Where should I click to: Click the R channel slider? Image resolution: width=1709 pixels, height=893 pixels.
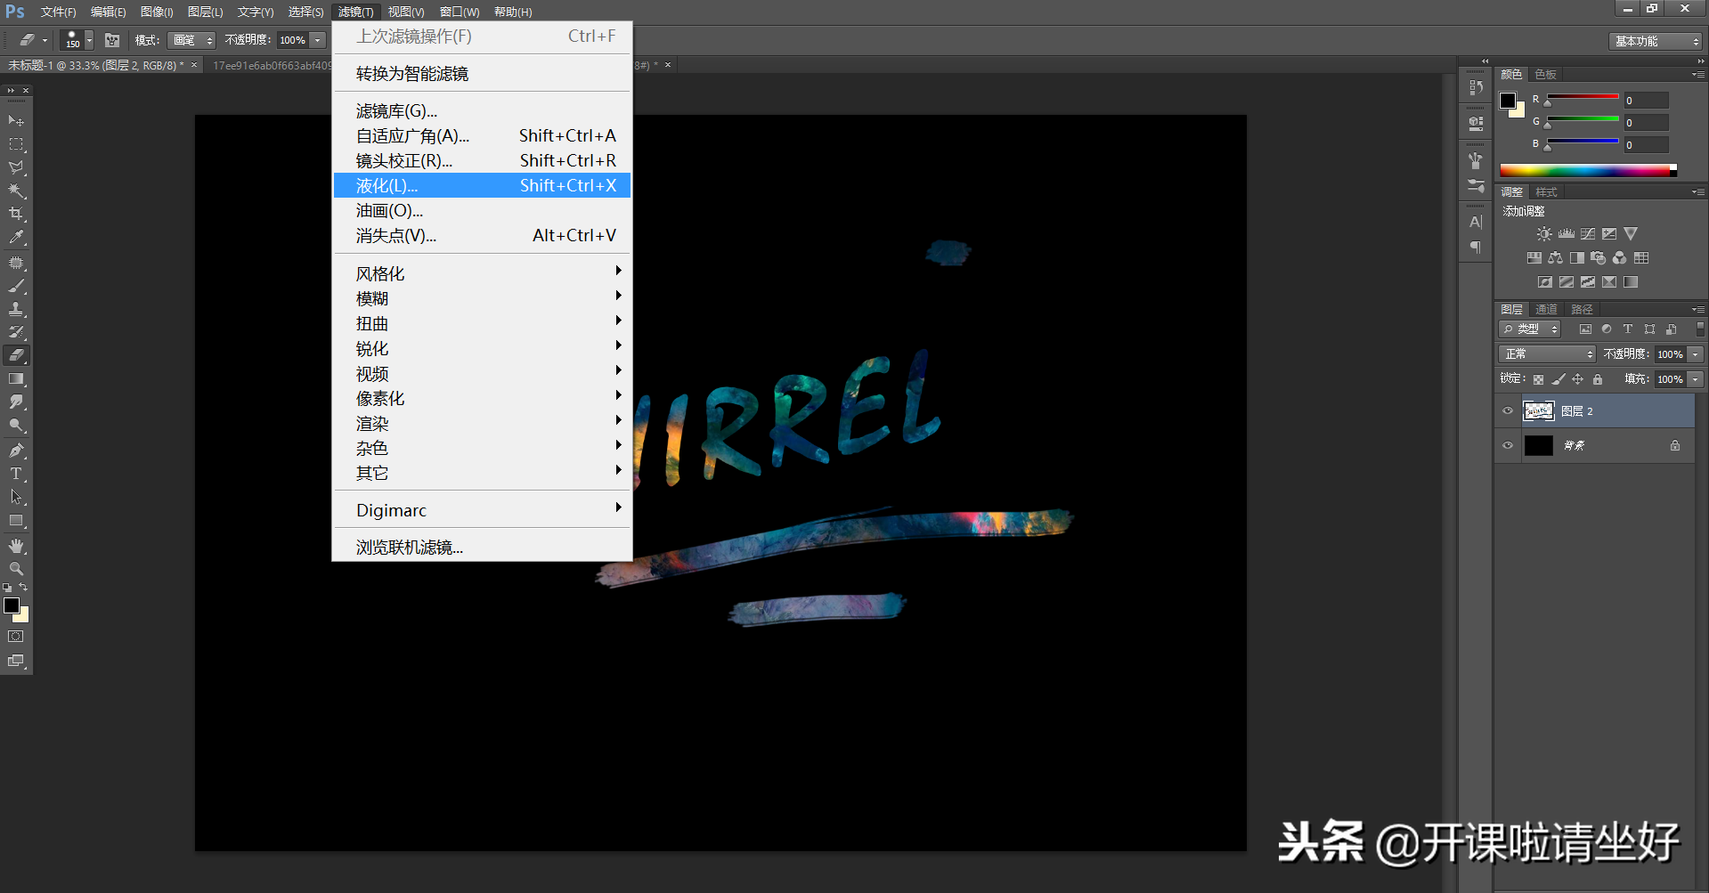click(1583, 96)
